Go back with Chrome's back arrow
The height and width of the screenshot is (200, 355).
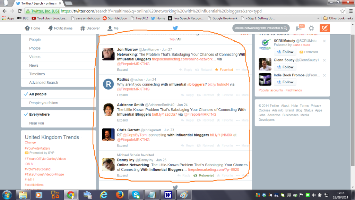click(x=5, y=11)
